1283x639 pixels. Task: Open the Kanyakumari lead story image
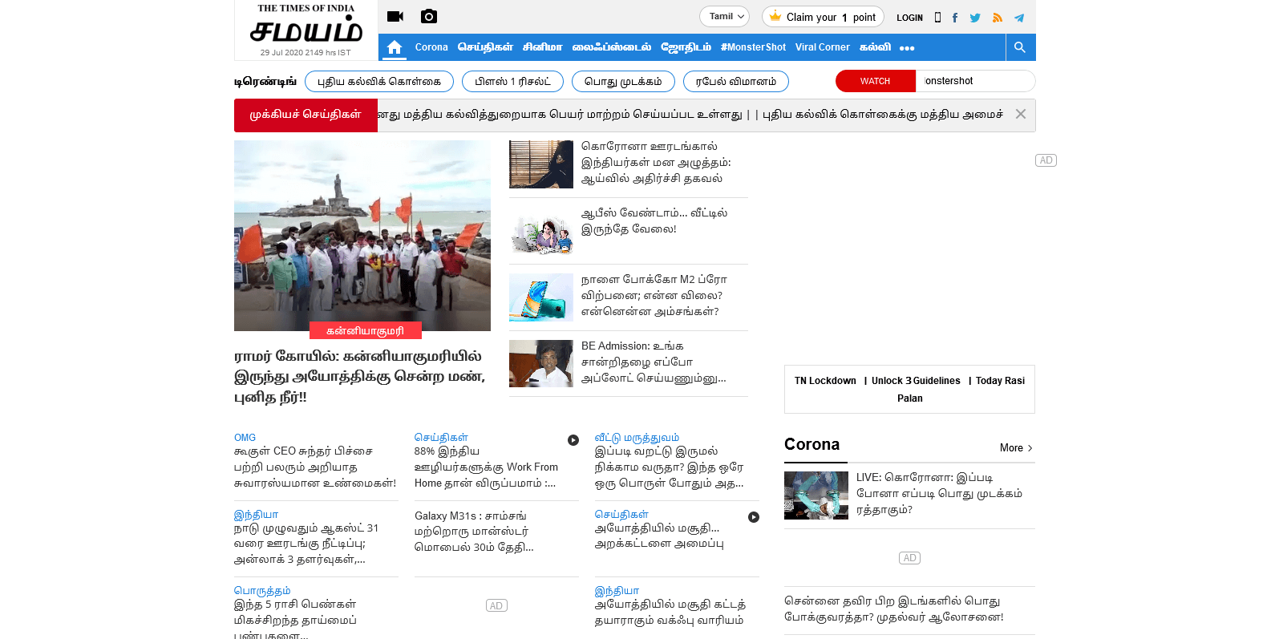[x=362, y=236]
